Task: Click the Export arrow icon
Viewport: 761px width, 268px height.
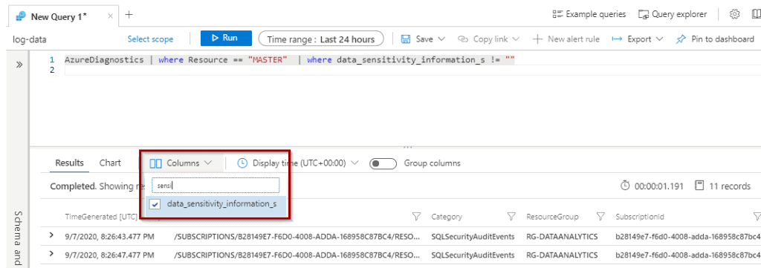Action: point(617,39)
